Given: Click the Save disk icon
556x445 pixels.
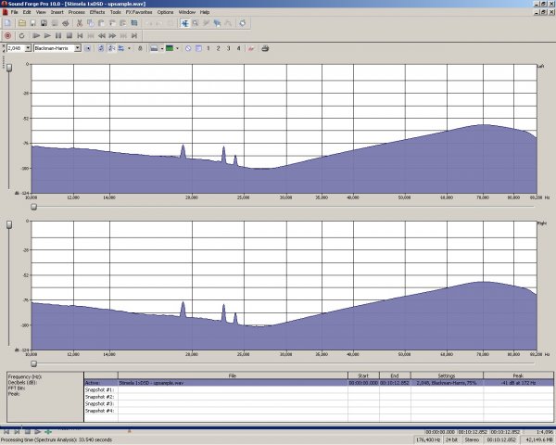Looking at the screenshot, I should (31, 22).
